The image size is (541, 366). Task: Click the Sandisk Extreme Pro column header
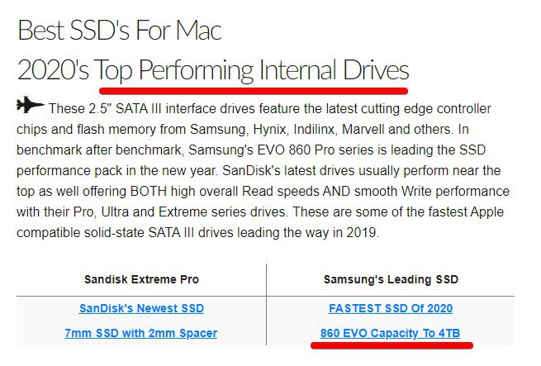tap(141, 280)
